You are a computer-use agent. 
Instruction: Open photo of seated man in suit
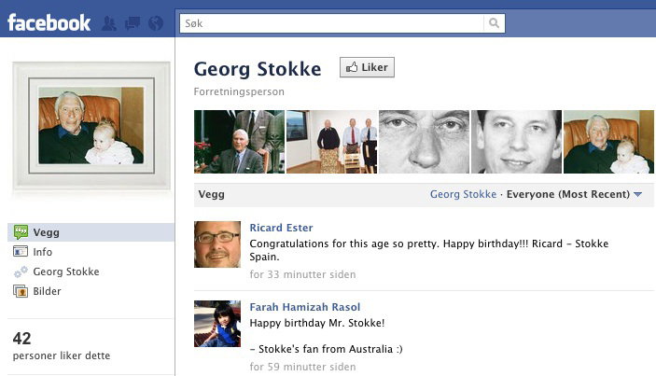pyautogui.click(x=239, y=142)
